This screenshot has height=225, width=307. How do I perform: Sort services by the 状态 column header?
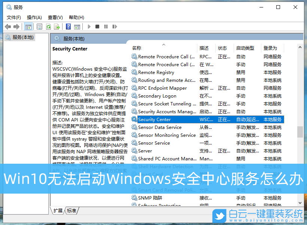click(223, 48)
